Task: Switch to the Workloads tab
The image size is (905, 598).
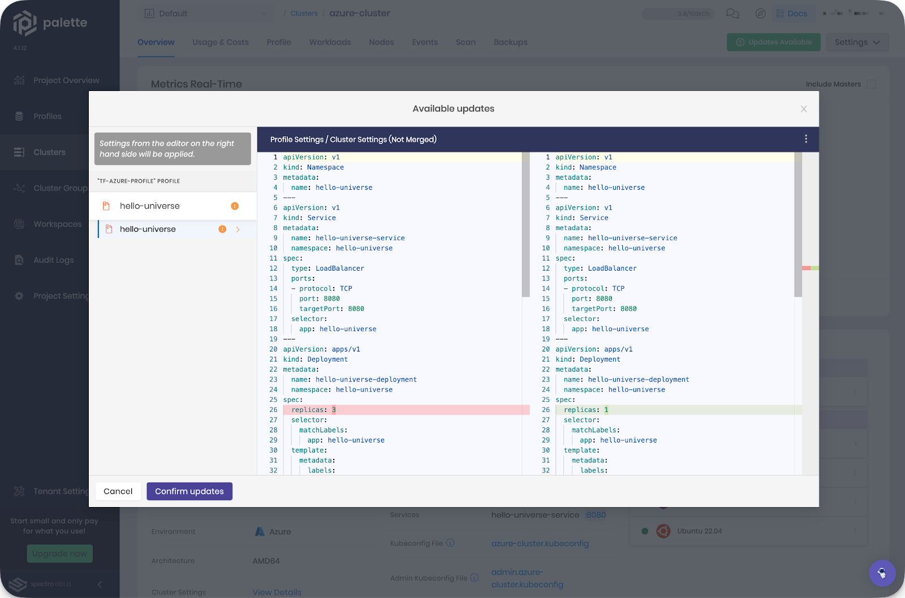Action: [x=330, y=42]
